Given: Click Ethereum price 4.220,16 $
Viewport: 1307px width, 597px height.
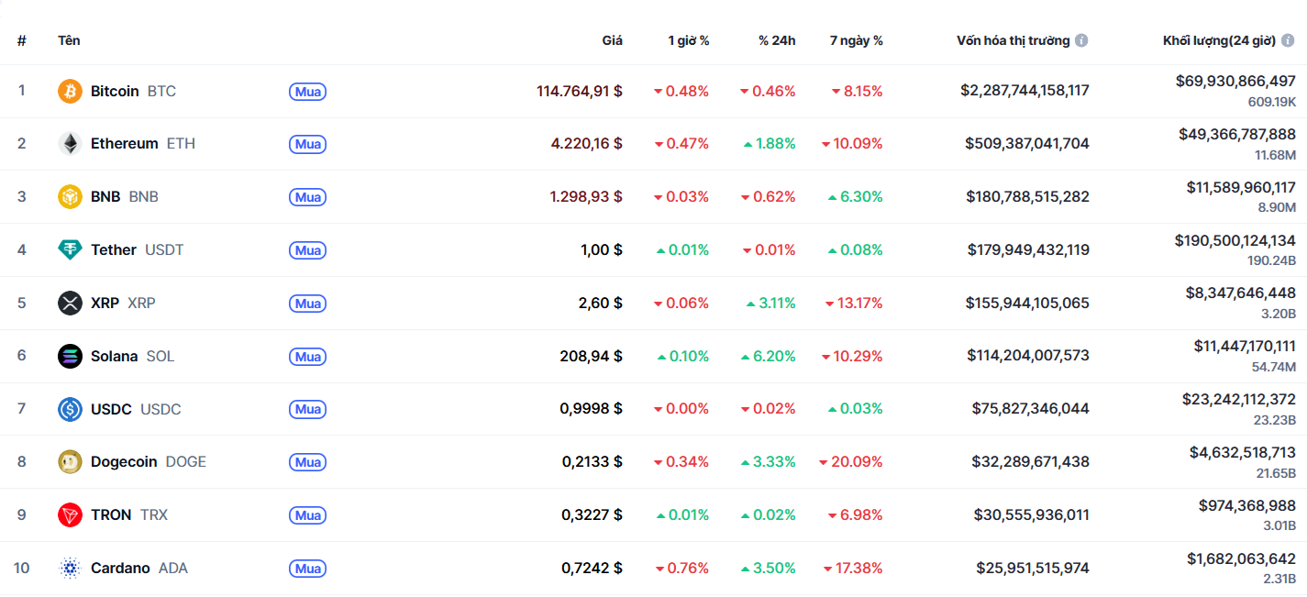Looking at the screenshot, I should click(587, 144).
